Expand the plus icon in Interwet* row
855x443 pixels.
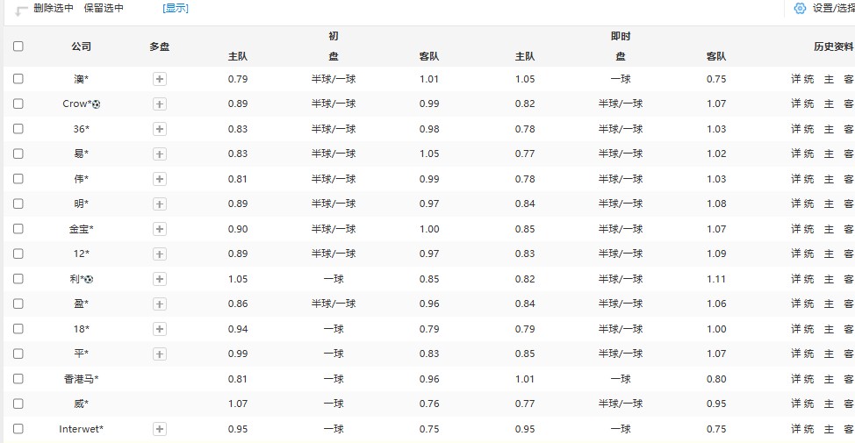pyautogui.click(x=160, y=429)
